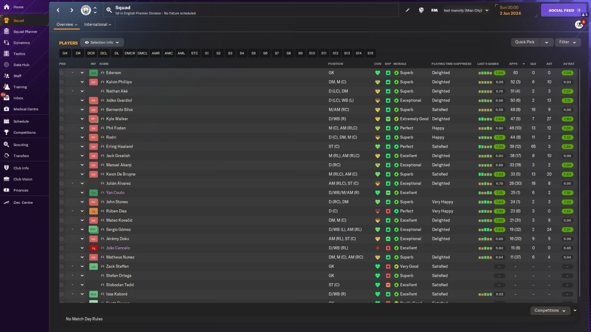Click the Social Feed button

(564, 10)
